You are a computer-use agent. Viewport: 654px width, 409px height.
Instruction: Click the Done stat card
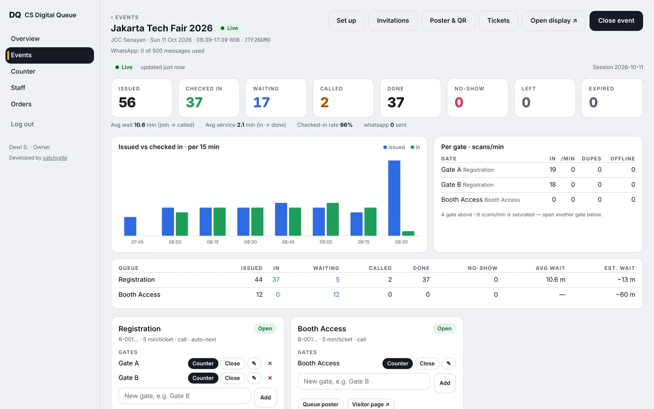tap(410, 98)
